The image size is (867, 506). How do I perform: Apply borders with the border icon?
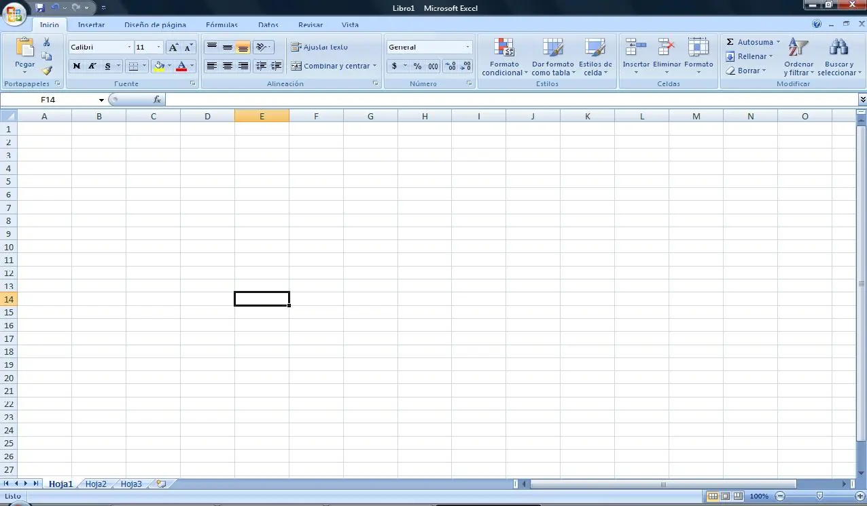click(133, 66)
